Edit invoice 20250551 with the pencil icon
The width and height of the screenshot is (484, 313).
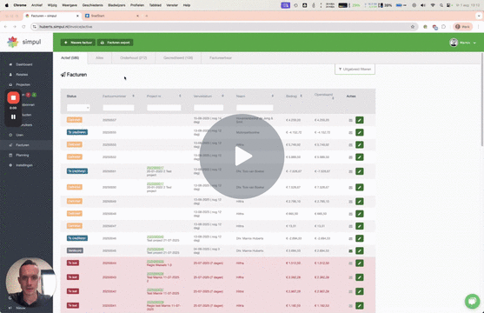pos(359,171)
